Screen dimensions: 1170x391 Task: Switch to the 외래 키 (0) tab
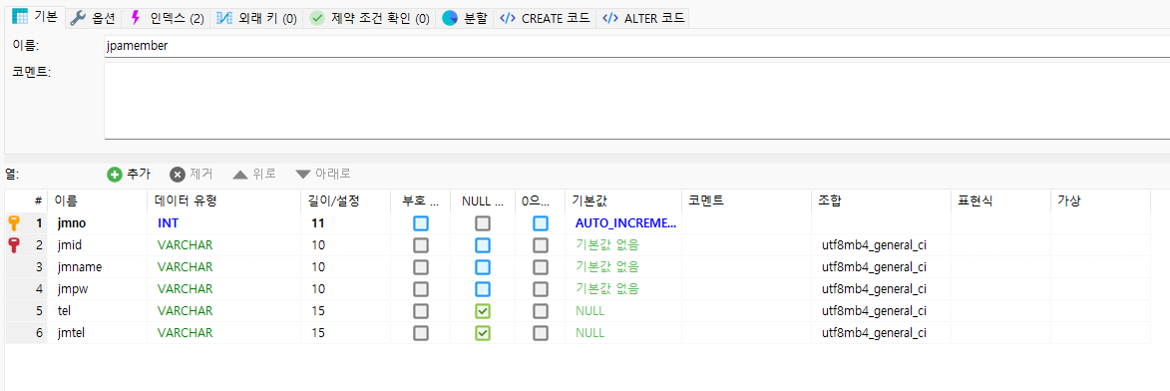coord(256,19)
